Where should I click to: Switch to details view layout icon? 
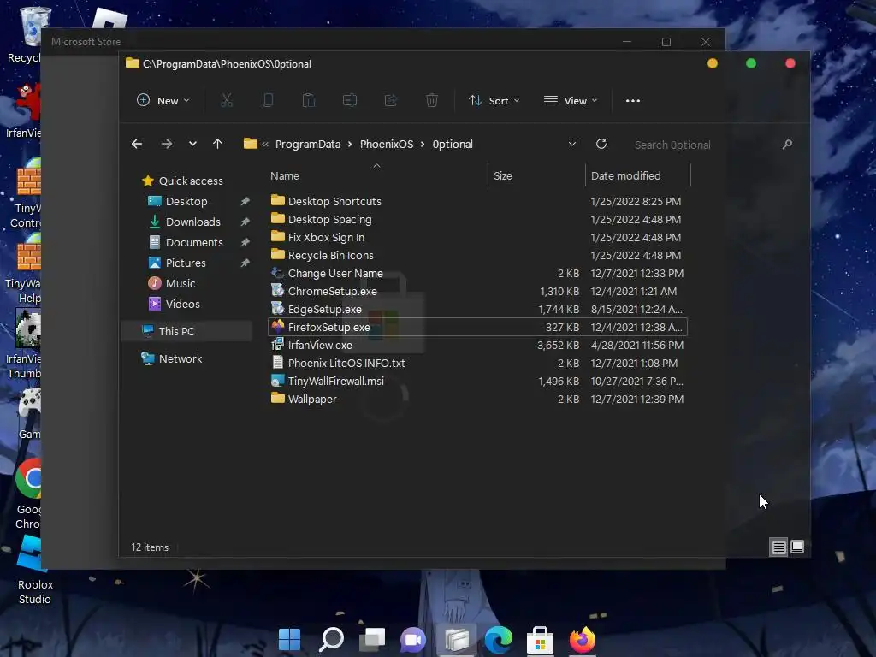[778, 547]
